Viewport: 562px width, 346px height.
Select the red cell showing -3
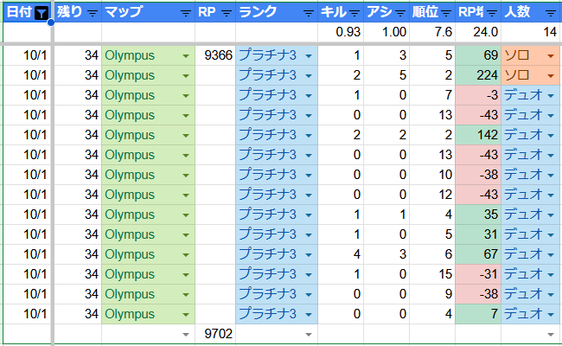[x=478, y=95]
